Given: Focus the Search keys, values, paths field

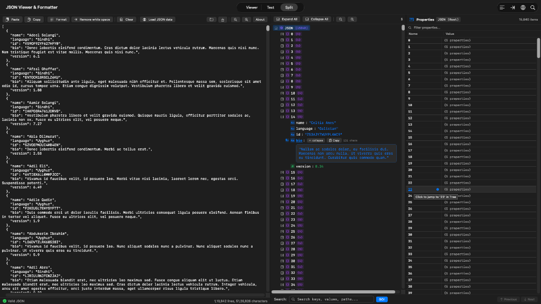Looking at the screenshot, I should click(x=331, y=299).
